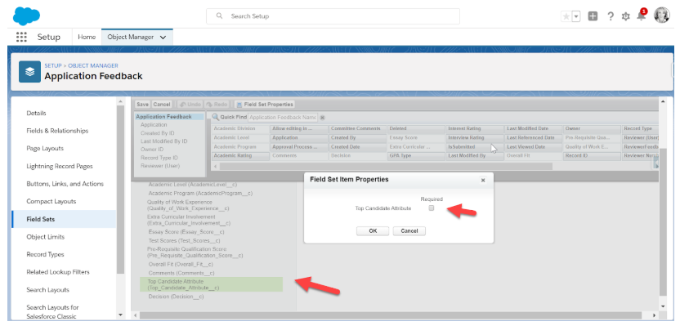Follow the Object Manager breadcrumb link
This screenshot has width=680, height=326.
coord(93,65)
